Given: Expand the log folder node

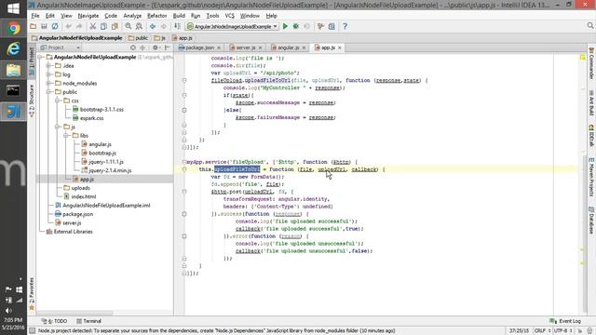Looking at the screenshot, I should click(x=48, y=74).
